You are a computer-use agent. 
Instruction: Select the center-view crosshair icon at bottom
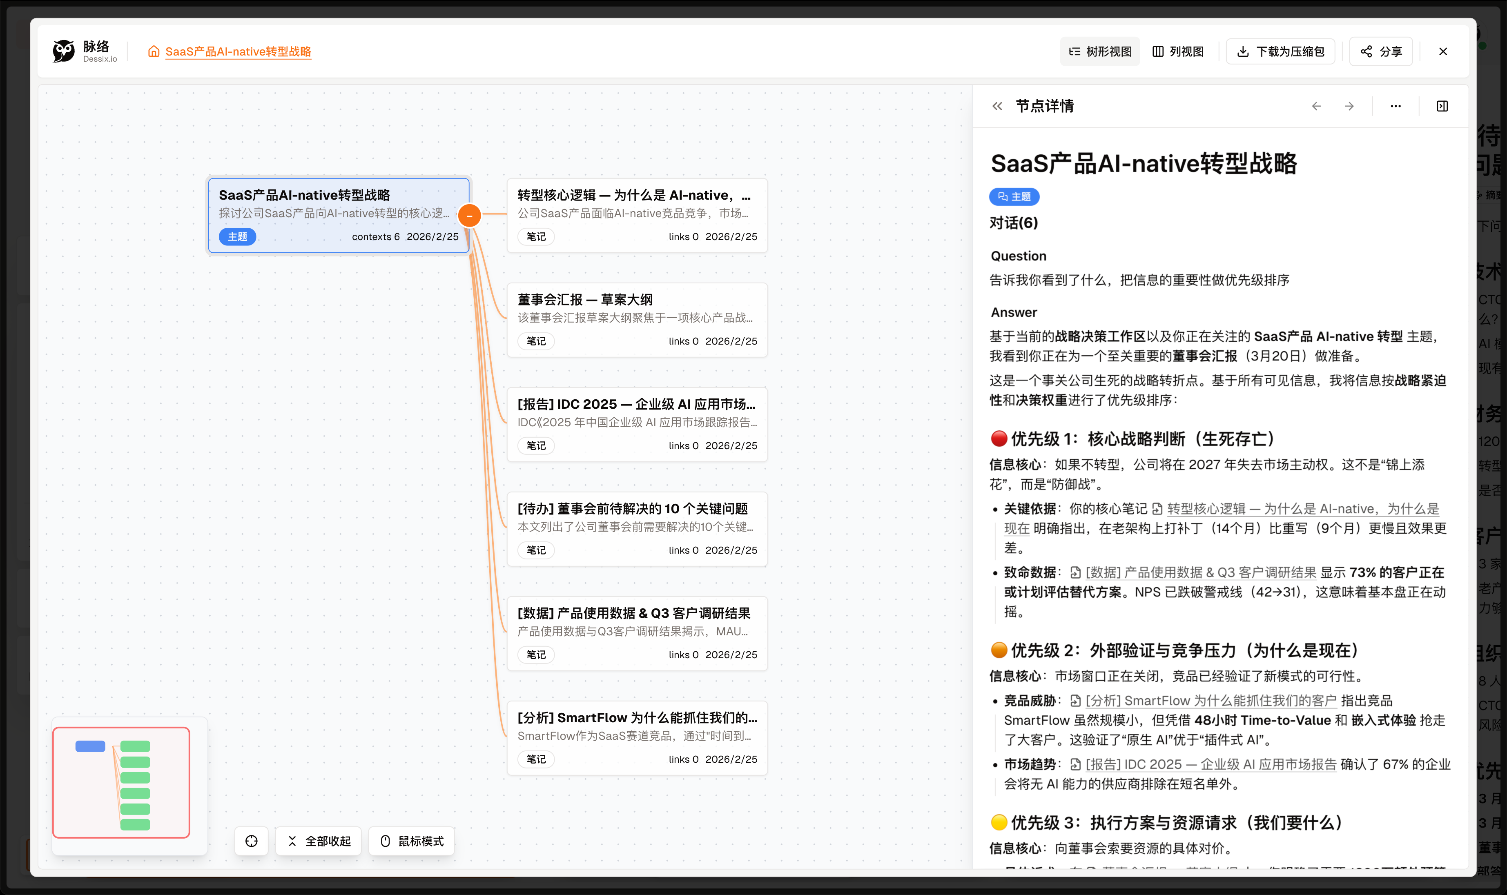click(x=252, y=841)
